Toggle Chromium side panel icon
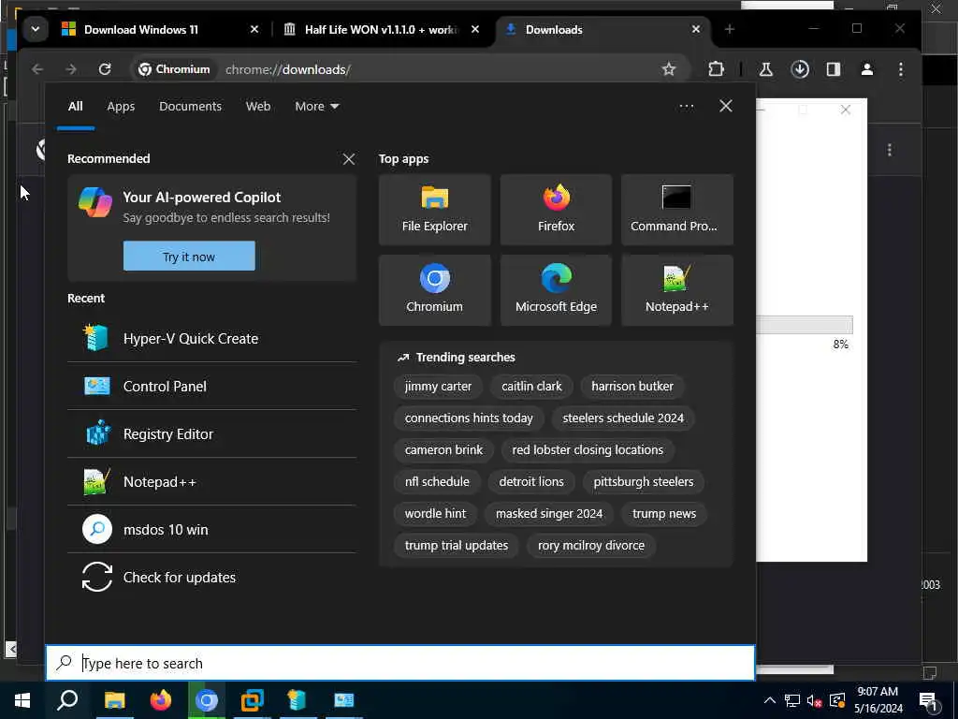Screen dimensions: 958x719 [834, 69]
